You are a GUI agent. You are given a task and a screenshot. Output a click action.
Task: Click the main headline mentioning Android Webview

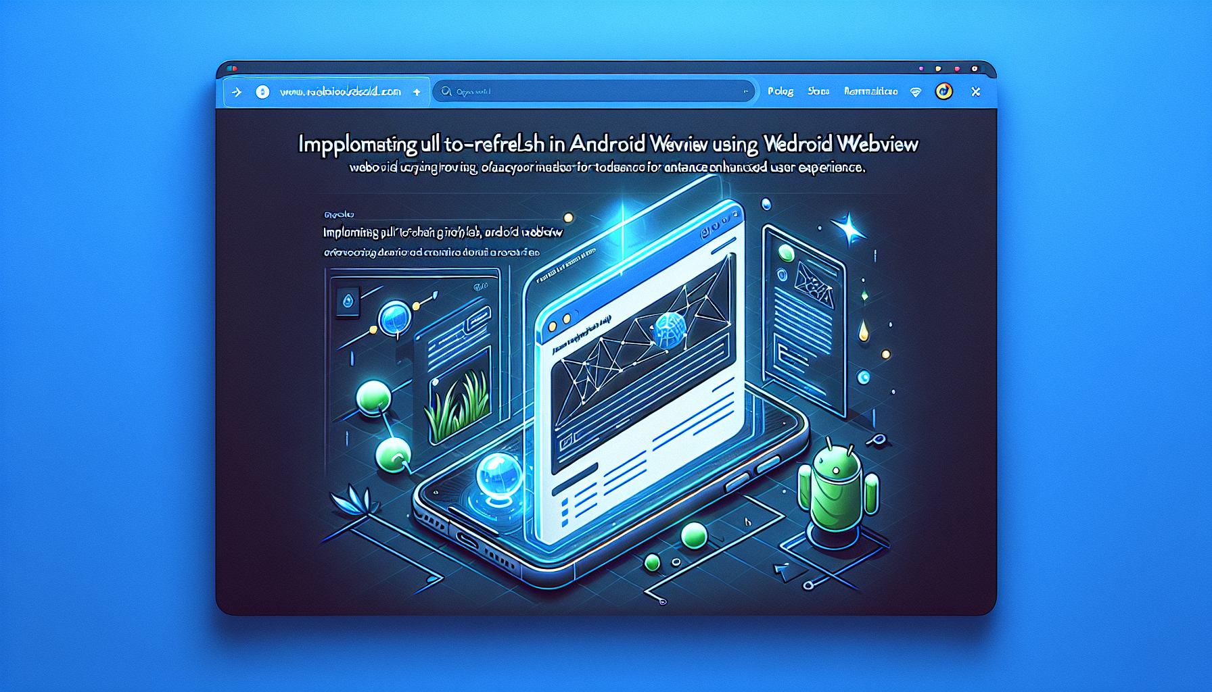pos(608,144)
